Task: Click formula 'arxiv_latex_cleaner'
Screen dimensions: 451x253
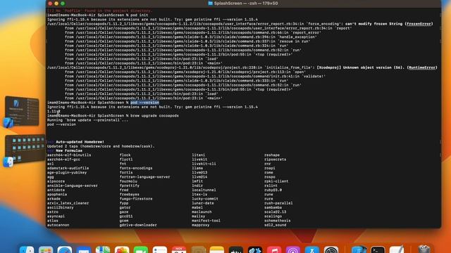Action: click(x=68, y=203)
